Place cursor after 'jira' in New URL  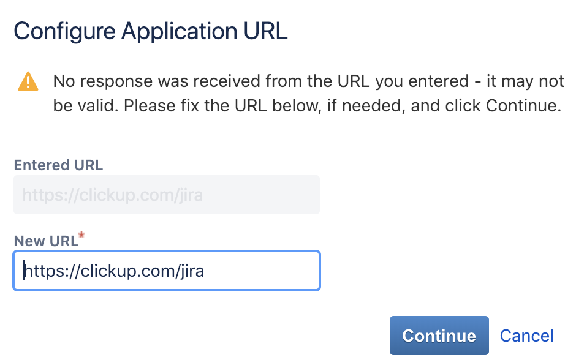[205, 270]
